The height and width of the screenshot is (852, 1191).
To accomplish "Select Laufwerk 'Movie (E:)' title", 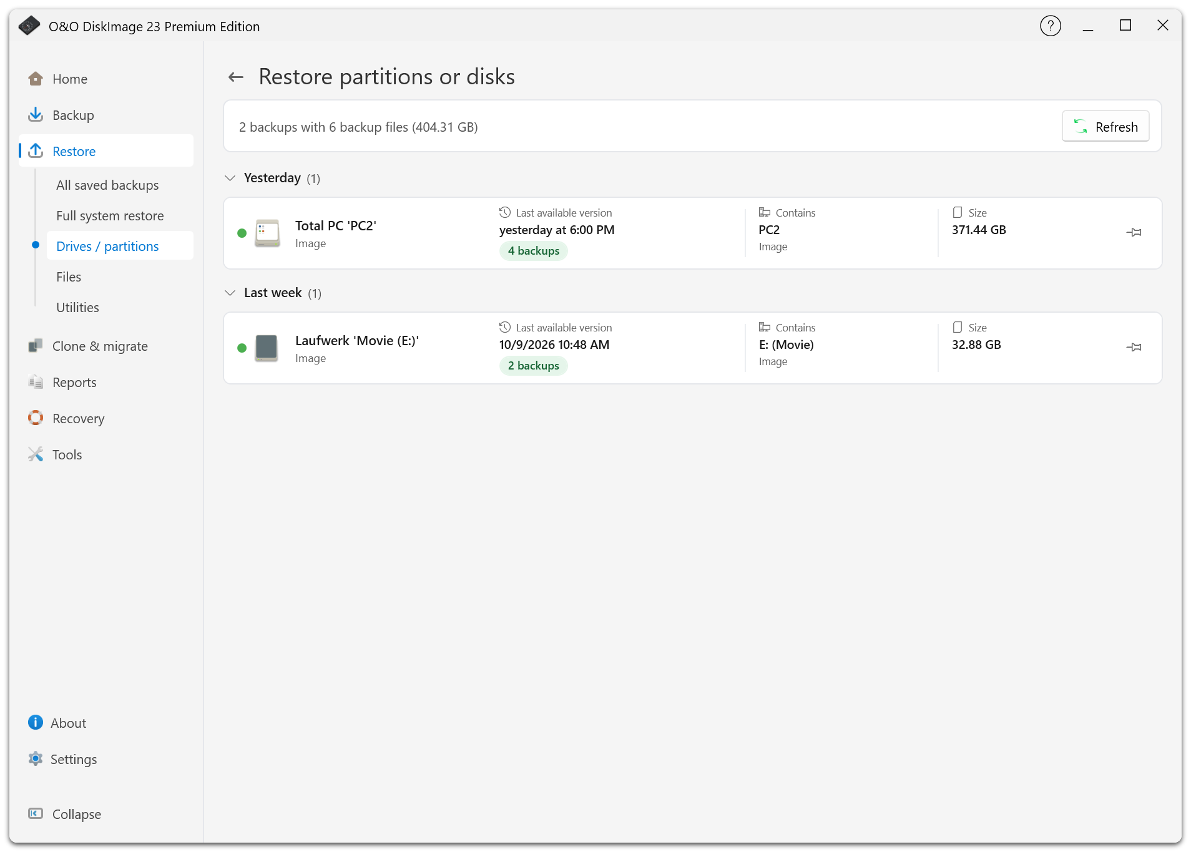I will tap(357, 341).
